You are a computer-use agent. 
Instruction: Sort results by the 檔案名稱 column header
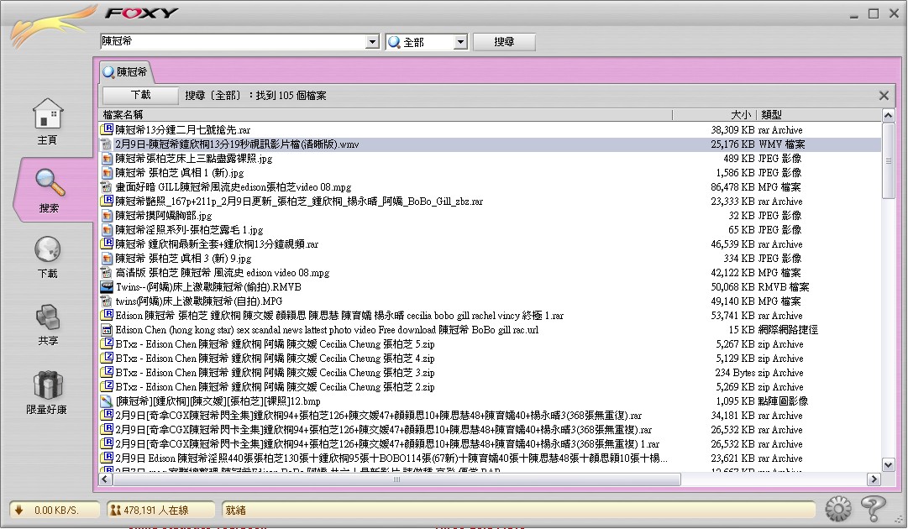pos(386,114)
